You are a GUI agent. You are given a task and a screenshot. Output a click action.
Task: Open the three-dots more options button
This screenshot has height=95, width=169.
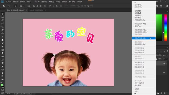[x=67, y=6]
